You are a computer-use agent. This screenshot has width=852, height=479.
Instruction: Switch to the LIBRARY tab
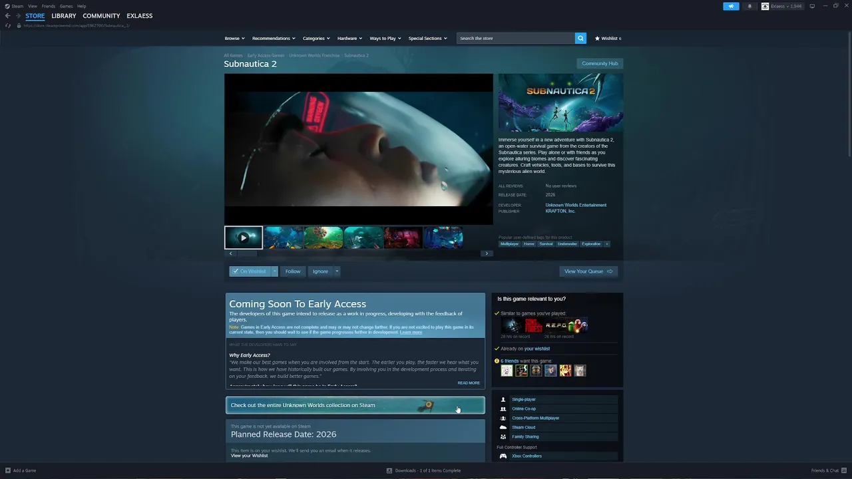coord(64,16)
